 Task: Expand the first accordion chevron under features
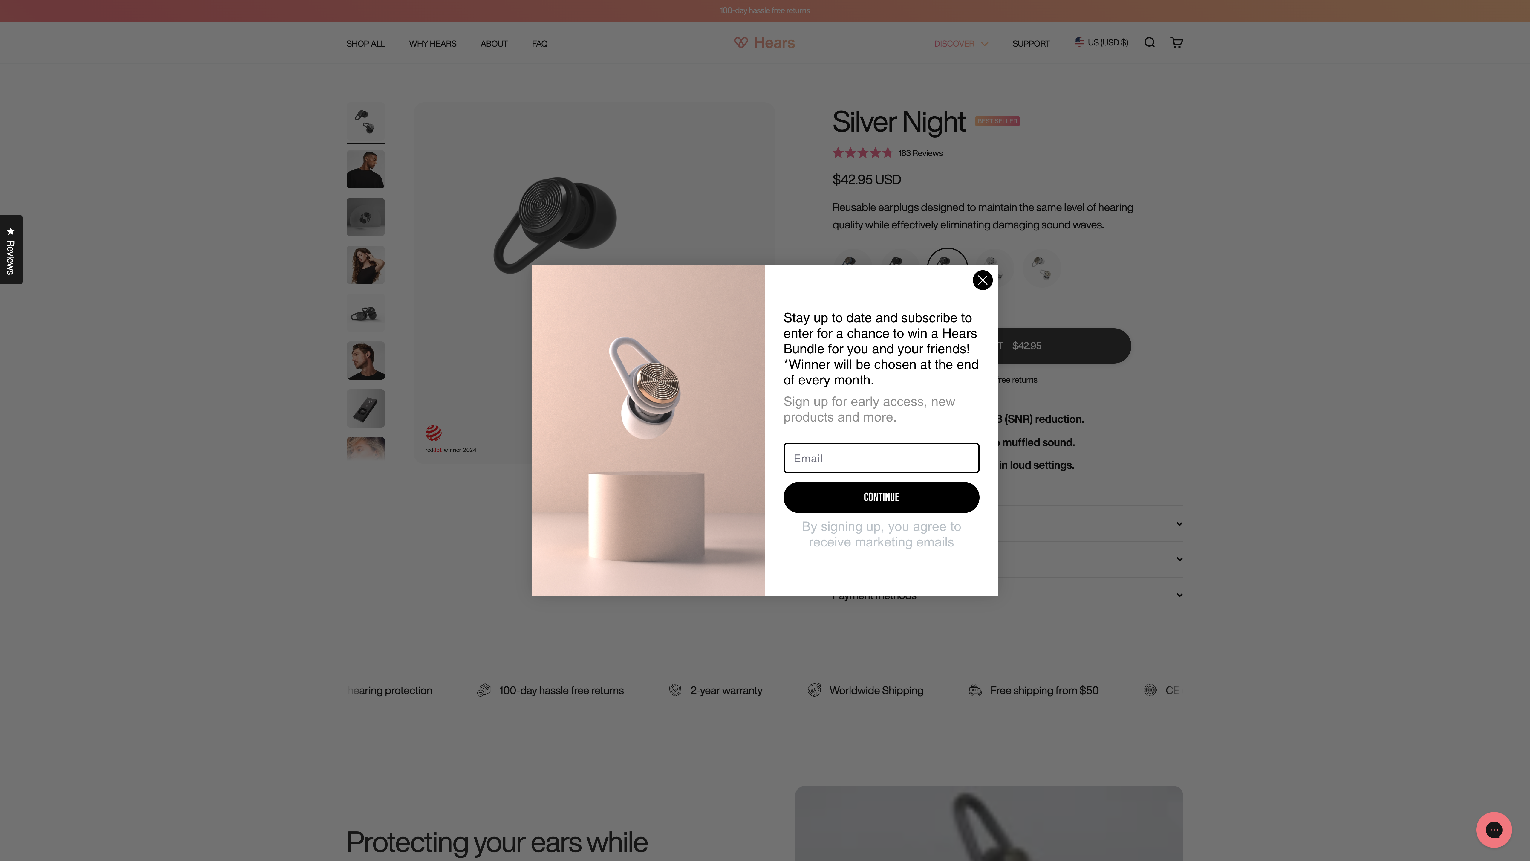1179,523
